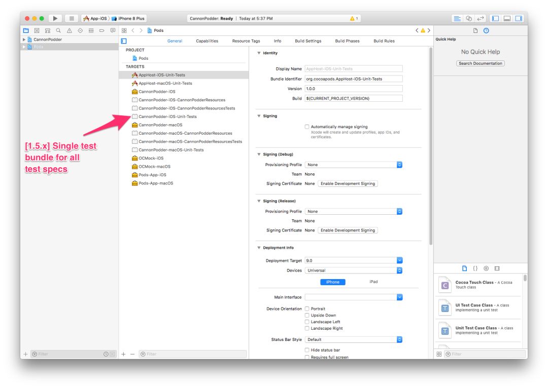Screen dimensions: 548x388
Task: Collapse the Deployment Info section
Action: [x=259, y=248]
